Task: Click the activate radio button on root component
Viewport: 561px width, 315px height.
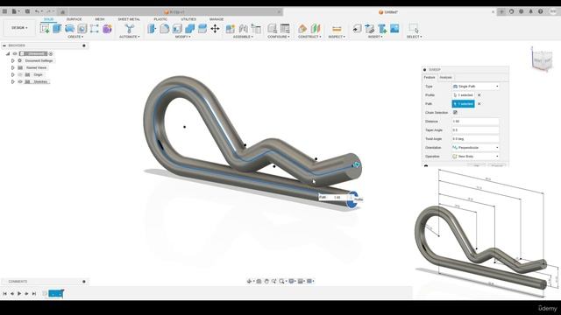Action: tap(51, 54)
